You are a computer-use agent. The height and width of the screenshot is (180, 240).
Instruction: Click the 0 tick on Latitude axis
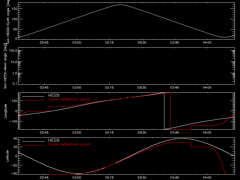(x=16, y=156)
